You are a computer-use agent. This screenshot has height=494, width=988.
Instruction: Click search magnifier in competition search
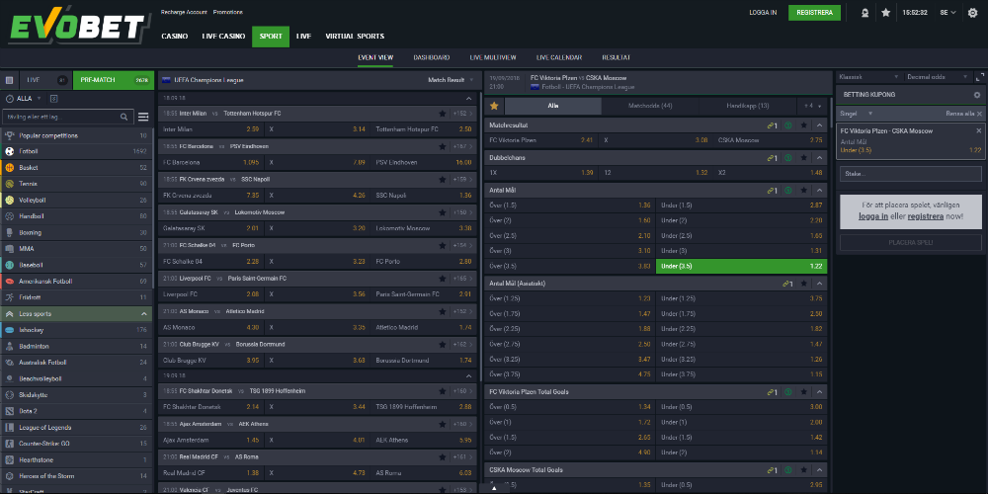coord(124,117)
